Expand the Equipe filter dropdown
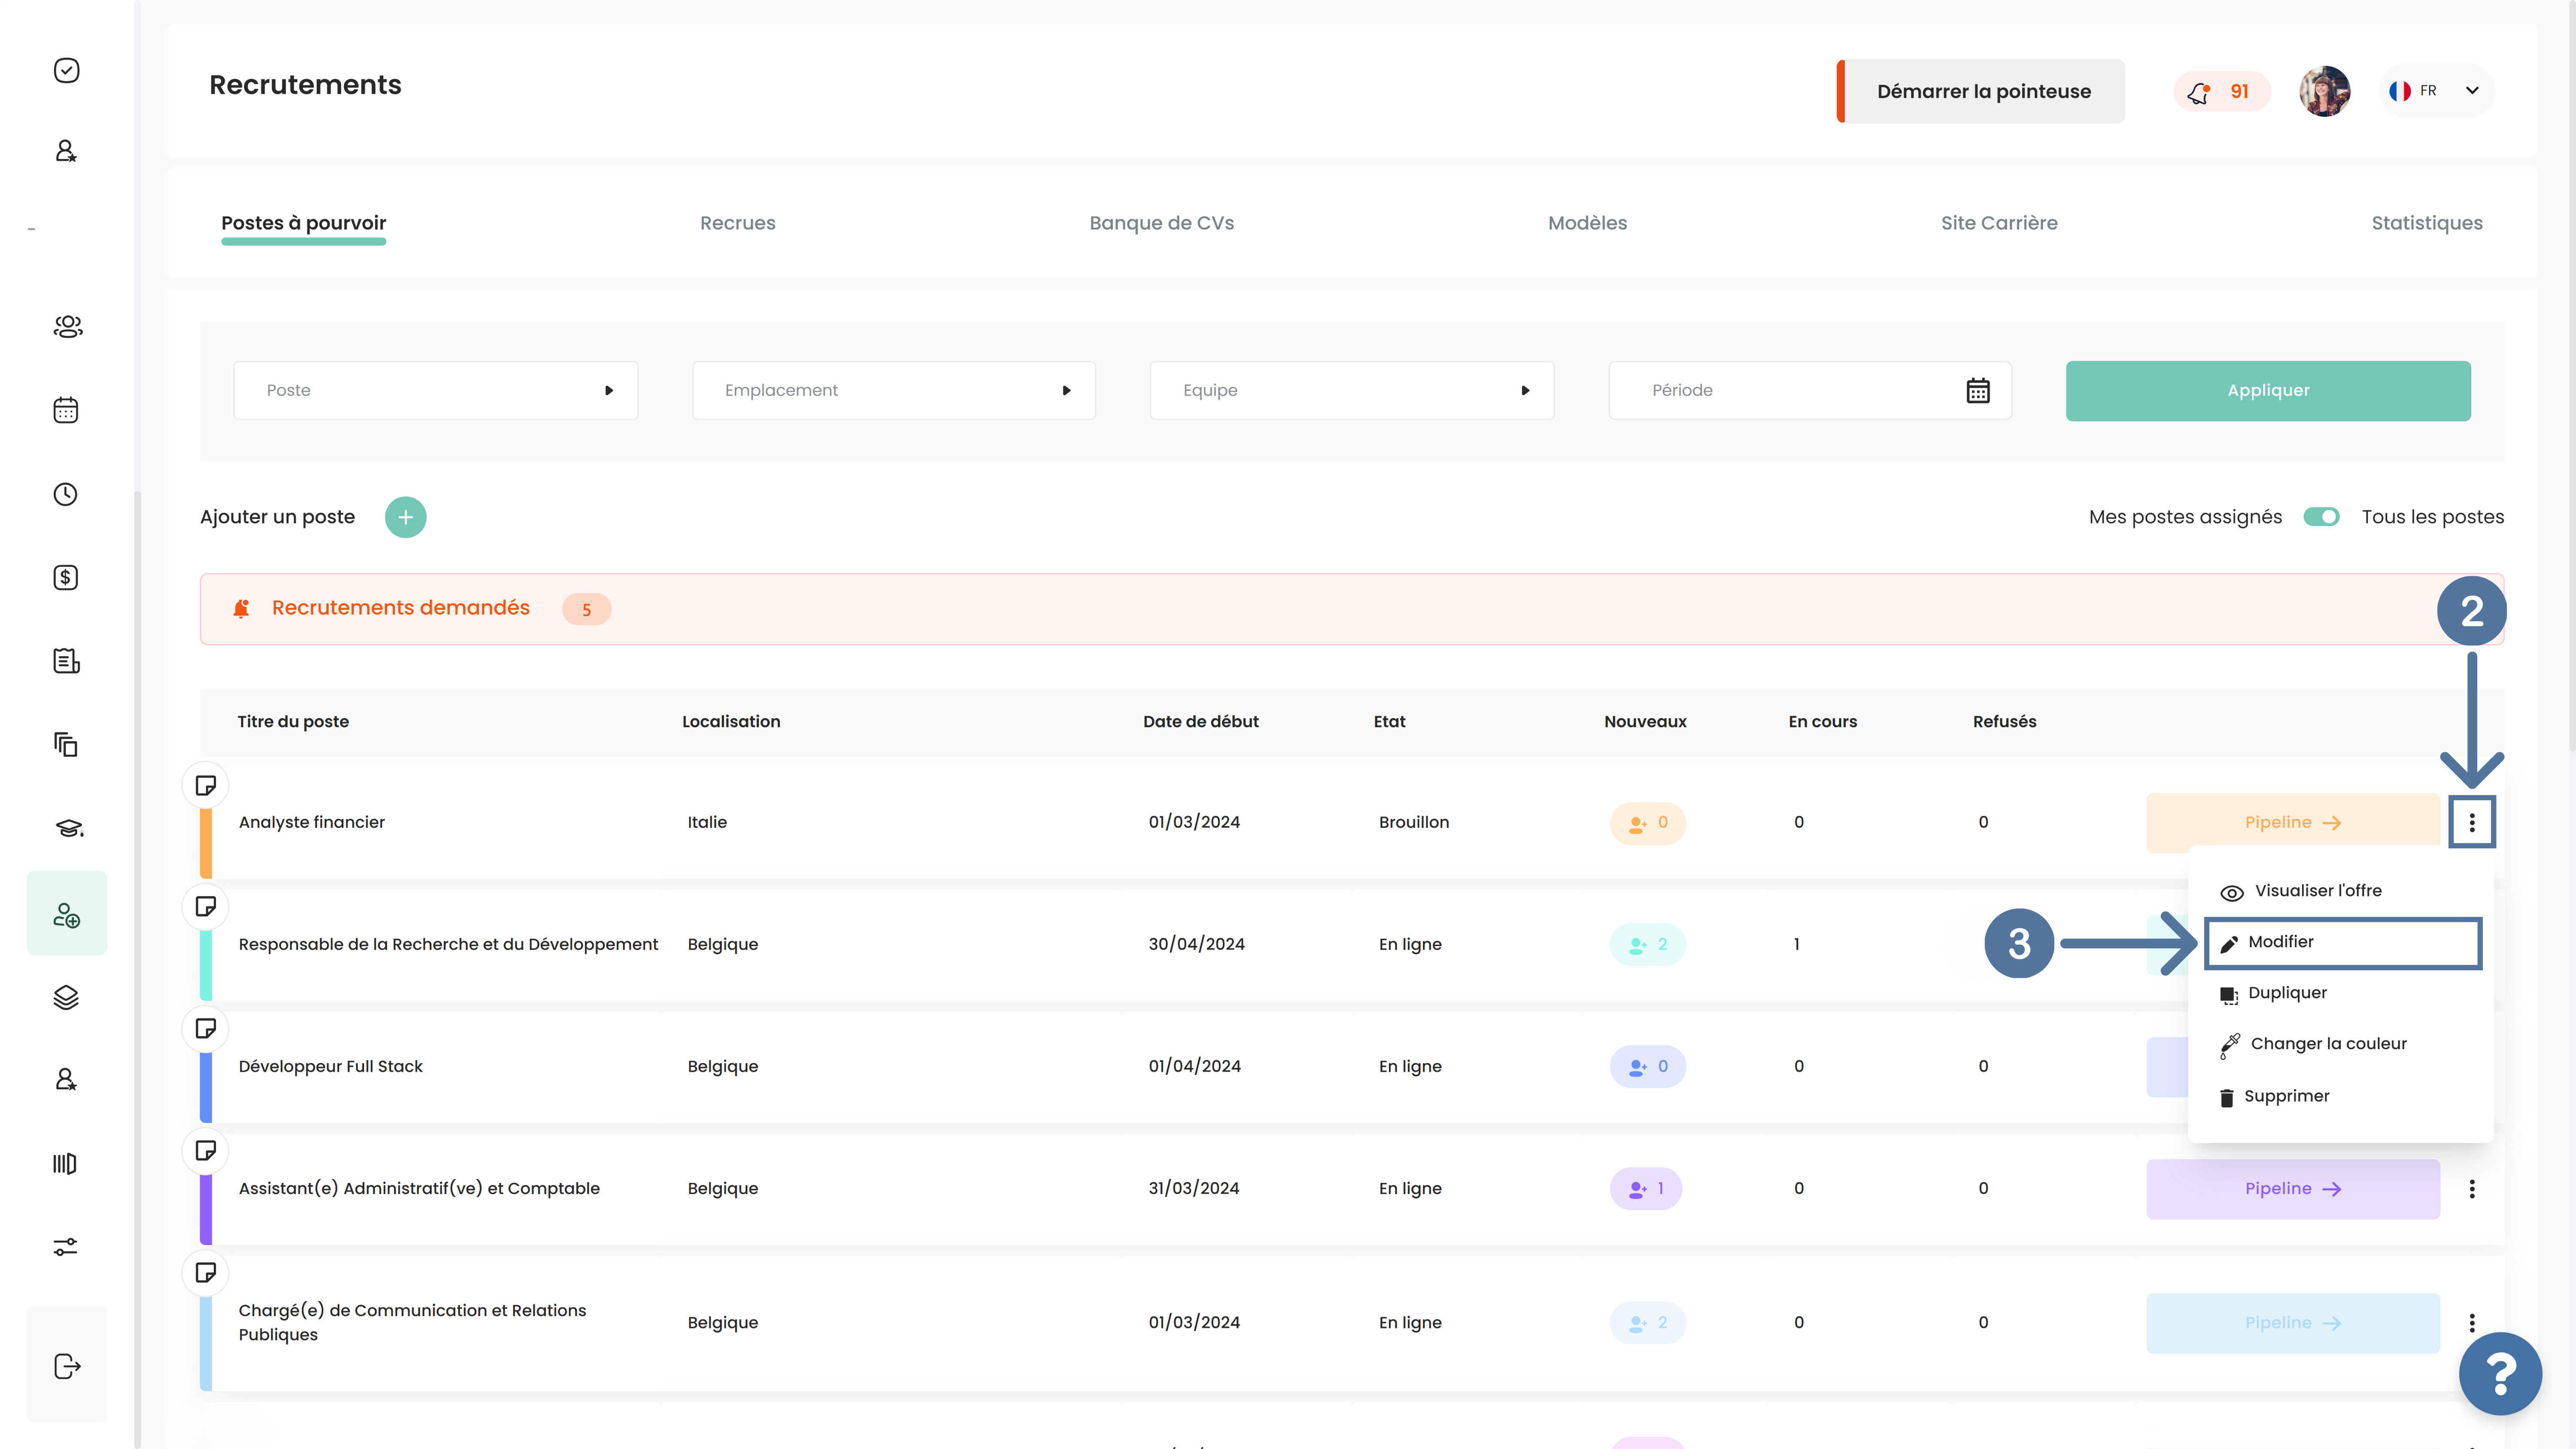2576x1449 pixels. coord(1352,391)
